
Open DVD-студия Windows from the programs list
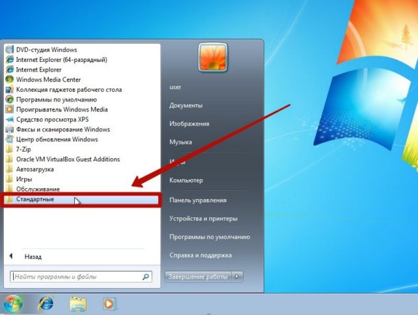click(x=42, y=49)
